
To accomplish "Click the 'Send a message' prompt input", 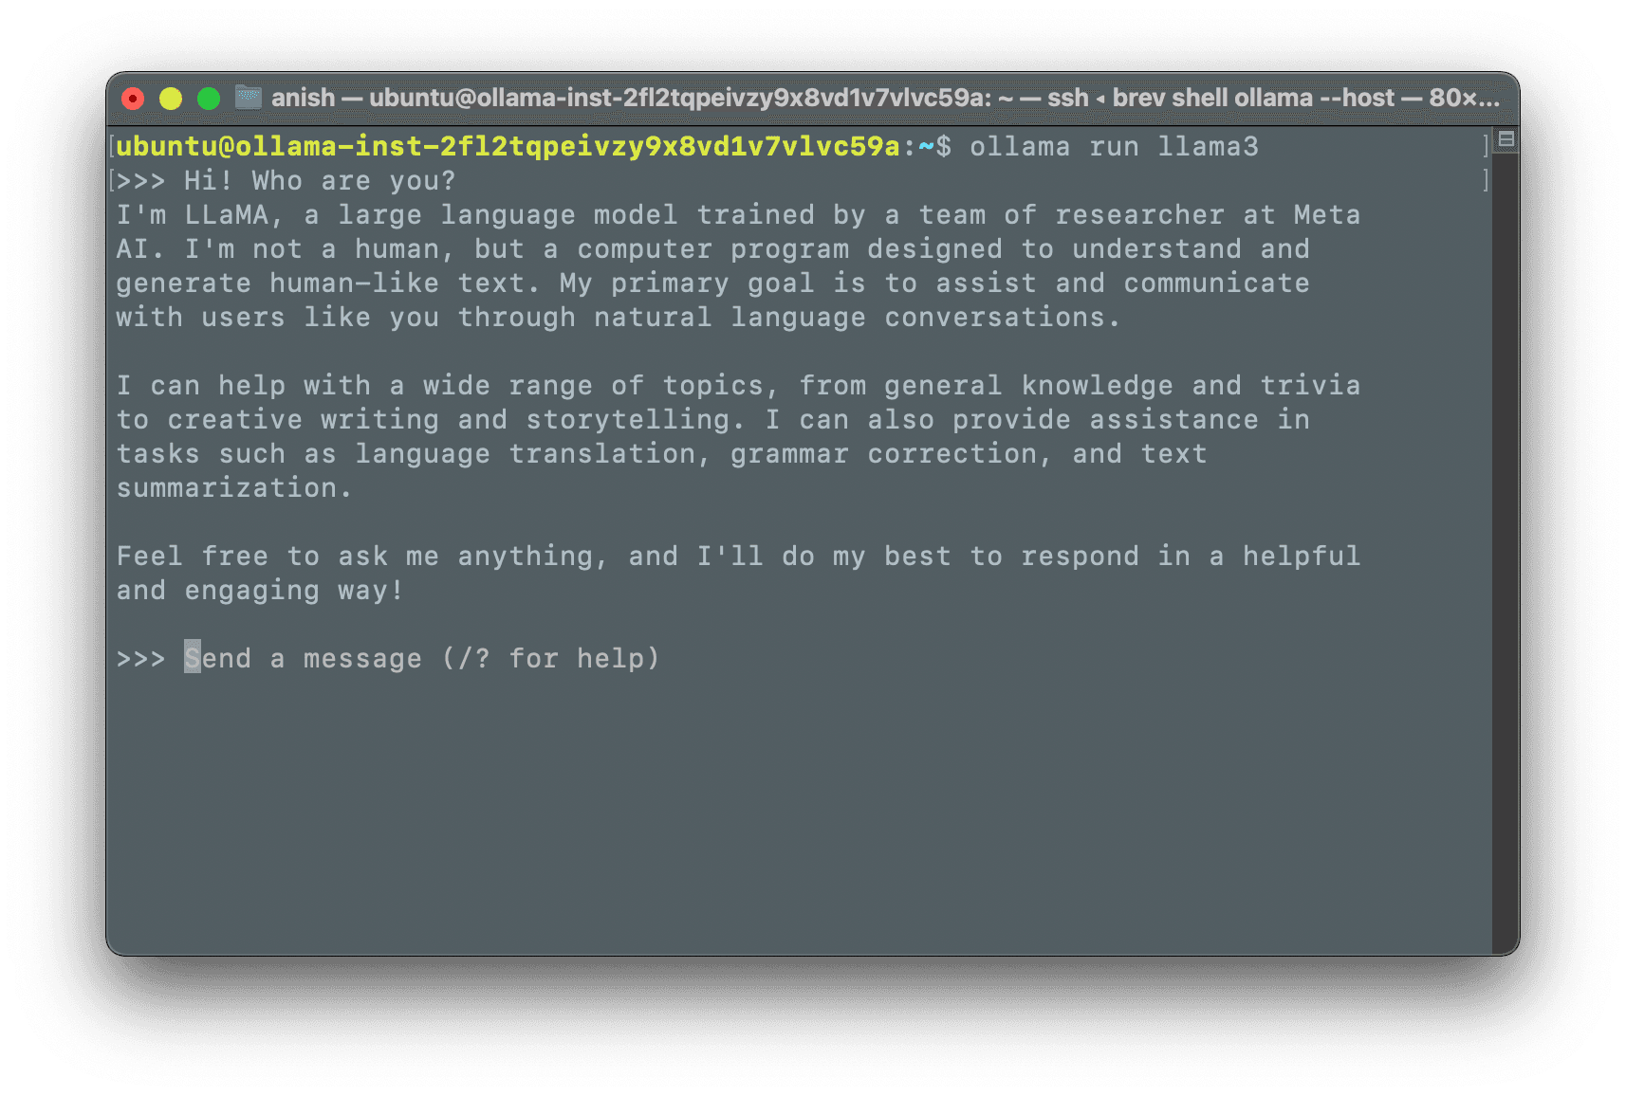I will tap(421, 658).
